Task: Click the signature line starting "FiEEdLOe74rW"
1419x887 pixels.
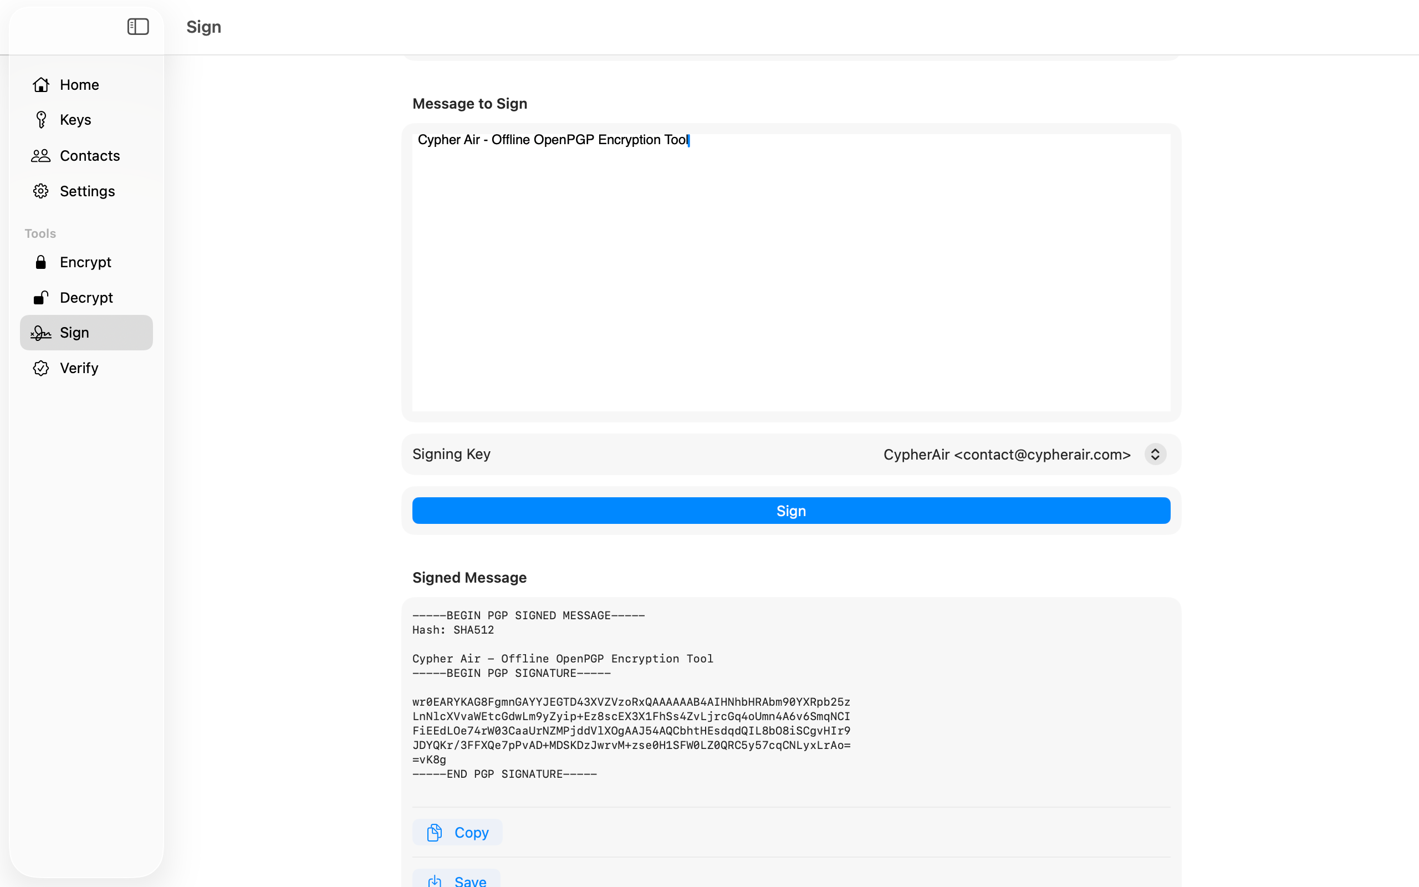Action: tap(631, 731)
